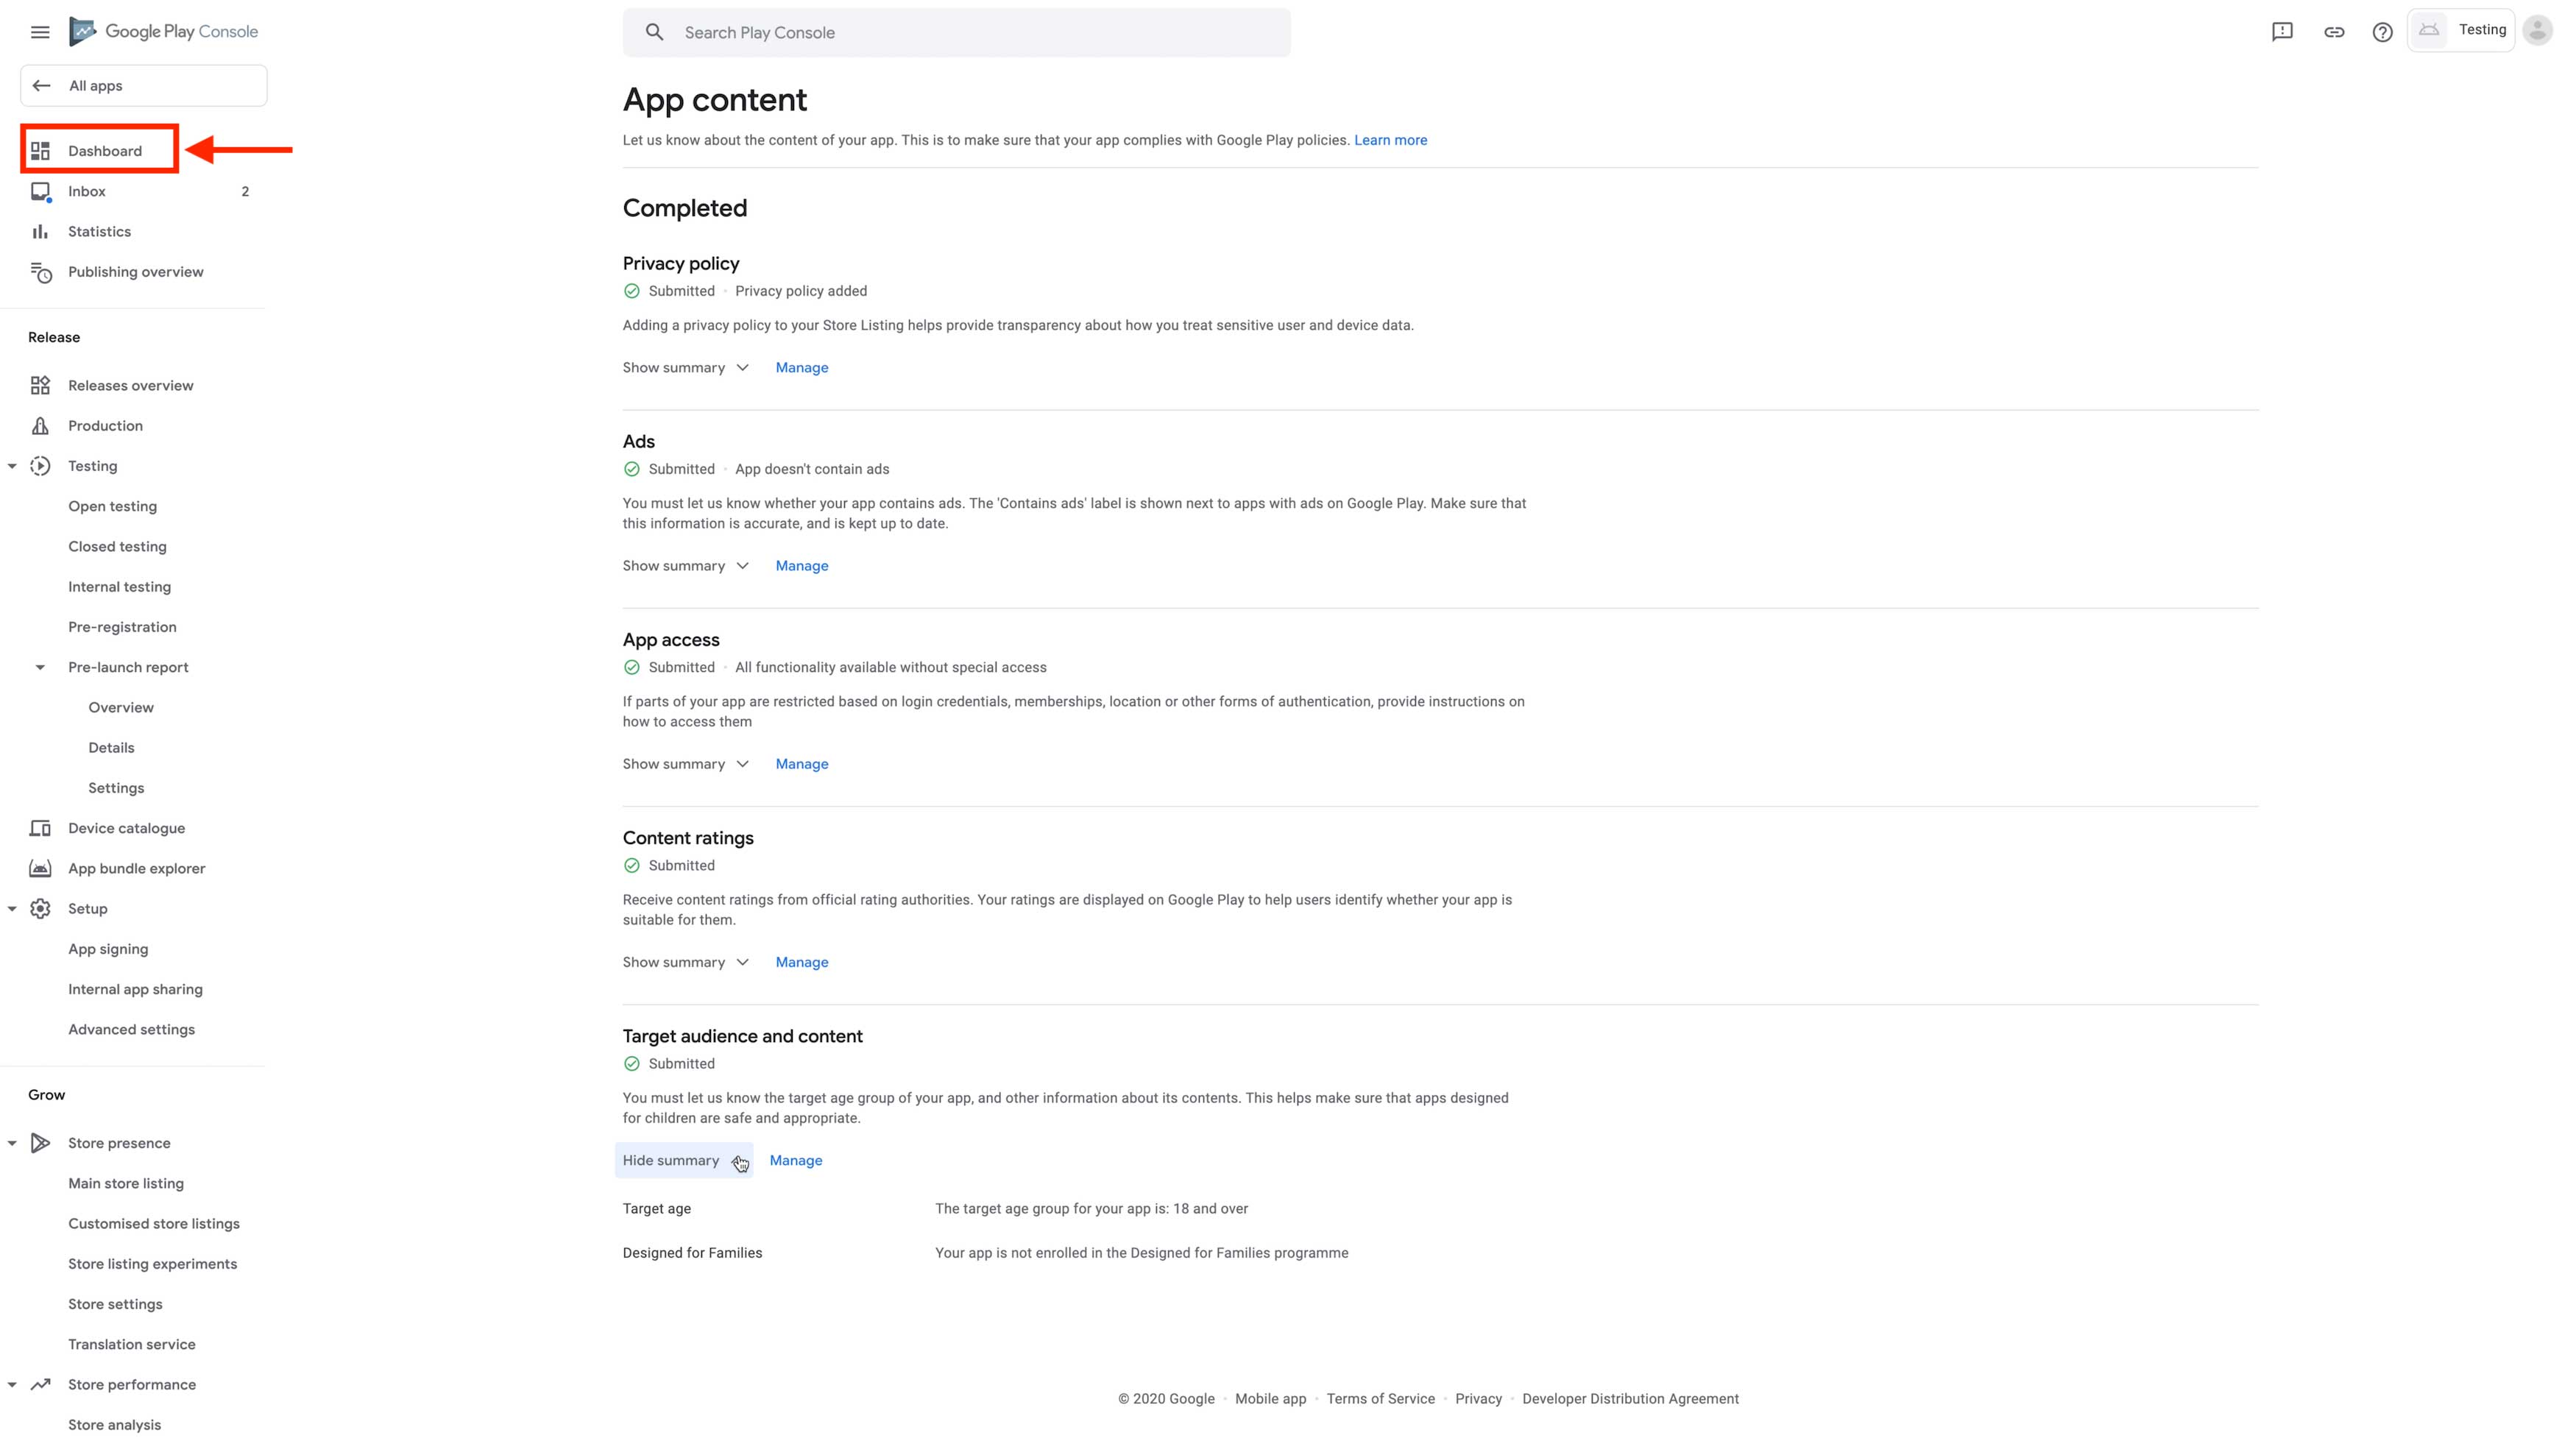The width and height of the screenshot is (2576, 1449).
Task: Click the feedback icon in top bar
Action: point(2282,32)
